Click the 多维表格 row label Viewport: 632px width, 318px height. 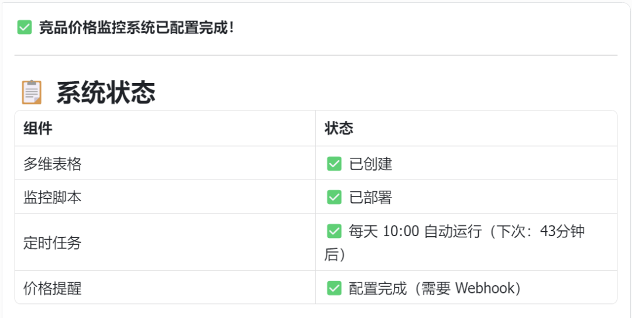52,164
